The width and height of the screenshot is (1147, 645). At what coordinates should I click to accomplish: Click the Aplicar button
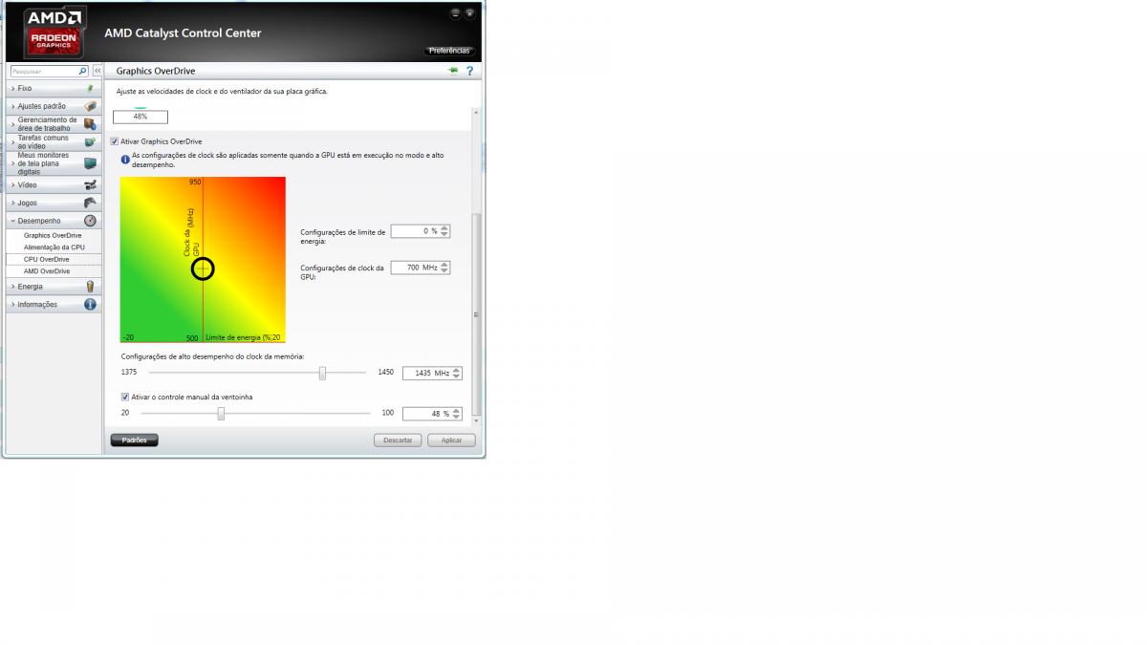click(x=451, y=441)
